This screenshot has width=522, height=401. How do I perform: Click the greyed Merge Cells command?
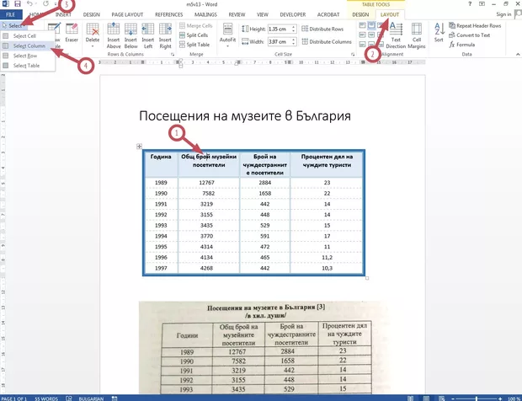[x=196, y=25]
